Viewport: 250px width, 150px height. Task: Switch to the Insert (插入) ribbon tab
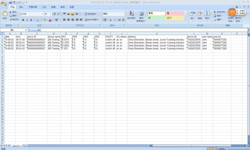point(21,7)
